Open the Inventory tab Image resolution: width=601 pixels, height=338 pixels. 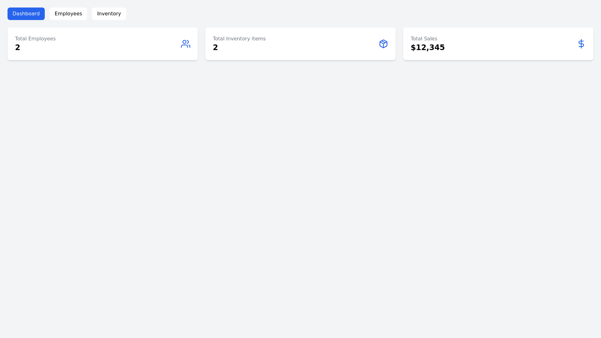pos(109,14)
